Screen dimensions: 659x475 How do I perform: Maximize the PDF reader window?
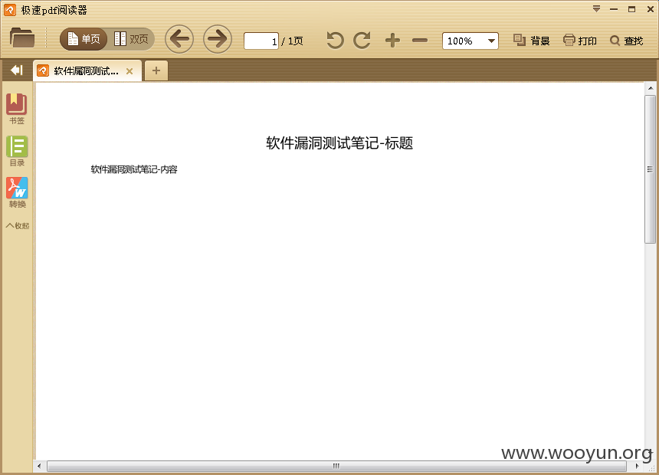tap(631, 9)
